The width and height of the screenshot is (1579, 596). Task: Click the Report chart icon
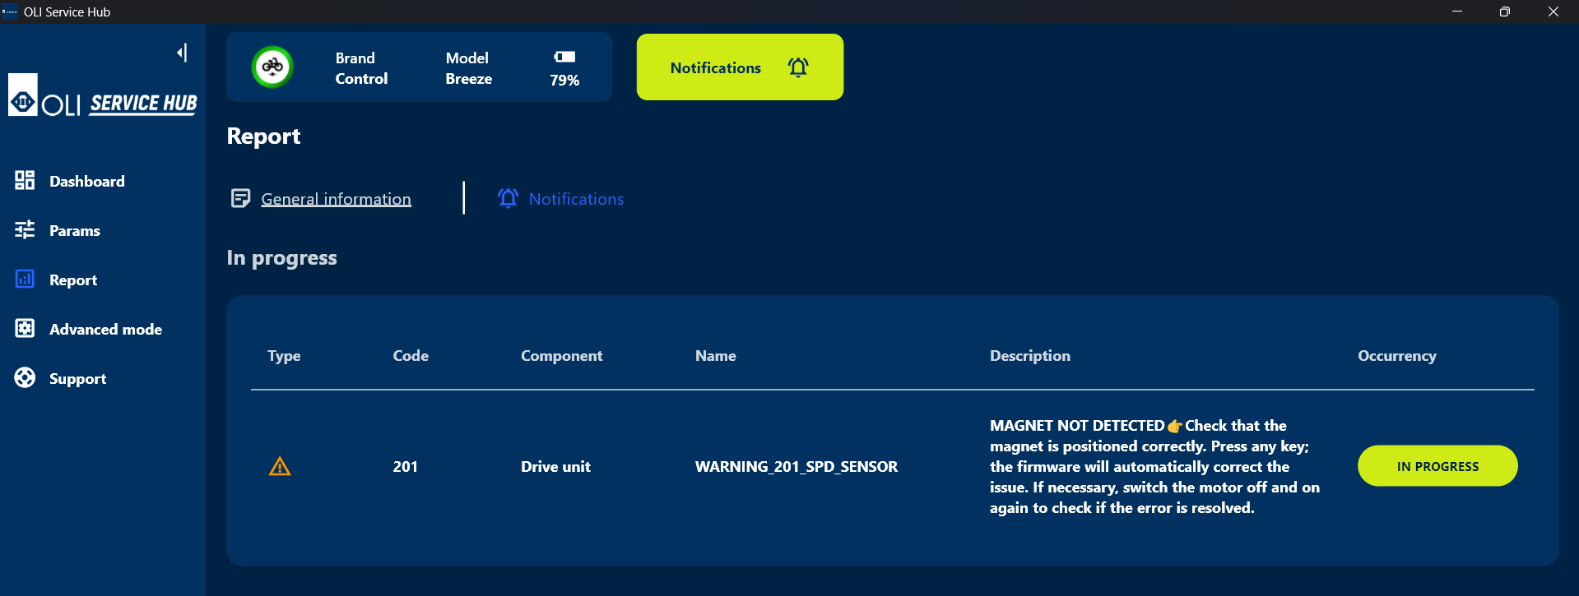[x=25, y=280]
